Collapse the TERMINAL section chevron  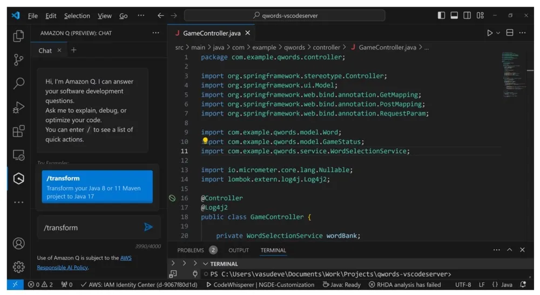tap(206, 264)
